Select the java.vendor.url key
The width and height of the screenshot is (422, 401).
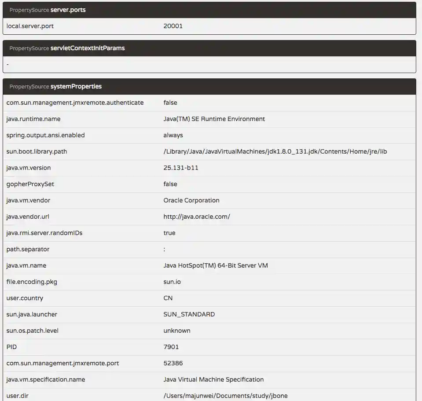(28, 217)
